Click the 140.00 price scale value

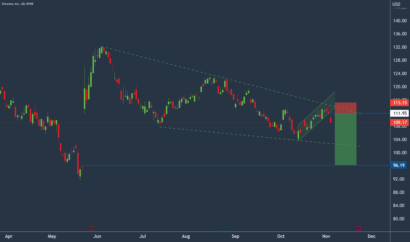400,21
